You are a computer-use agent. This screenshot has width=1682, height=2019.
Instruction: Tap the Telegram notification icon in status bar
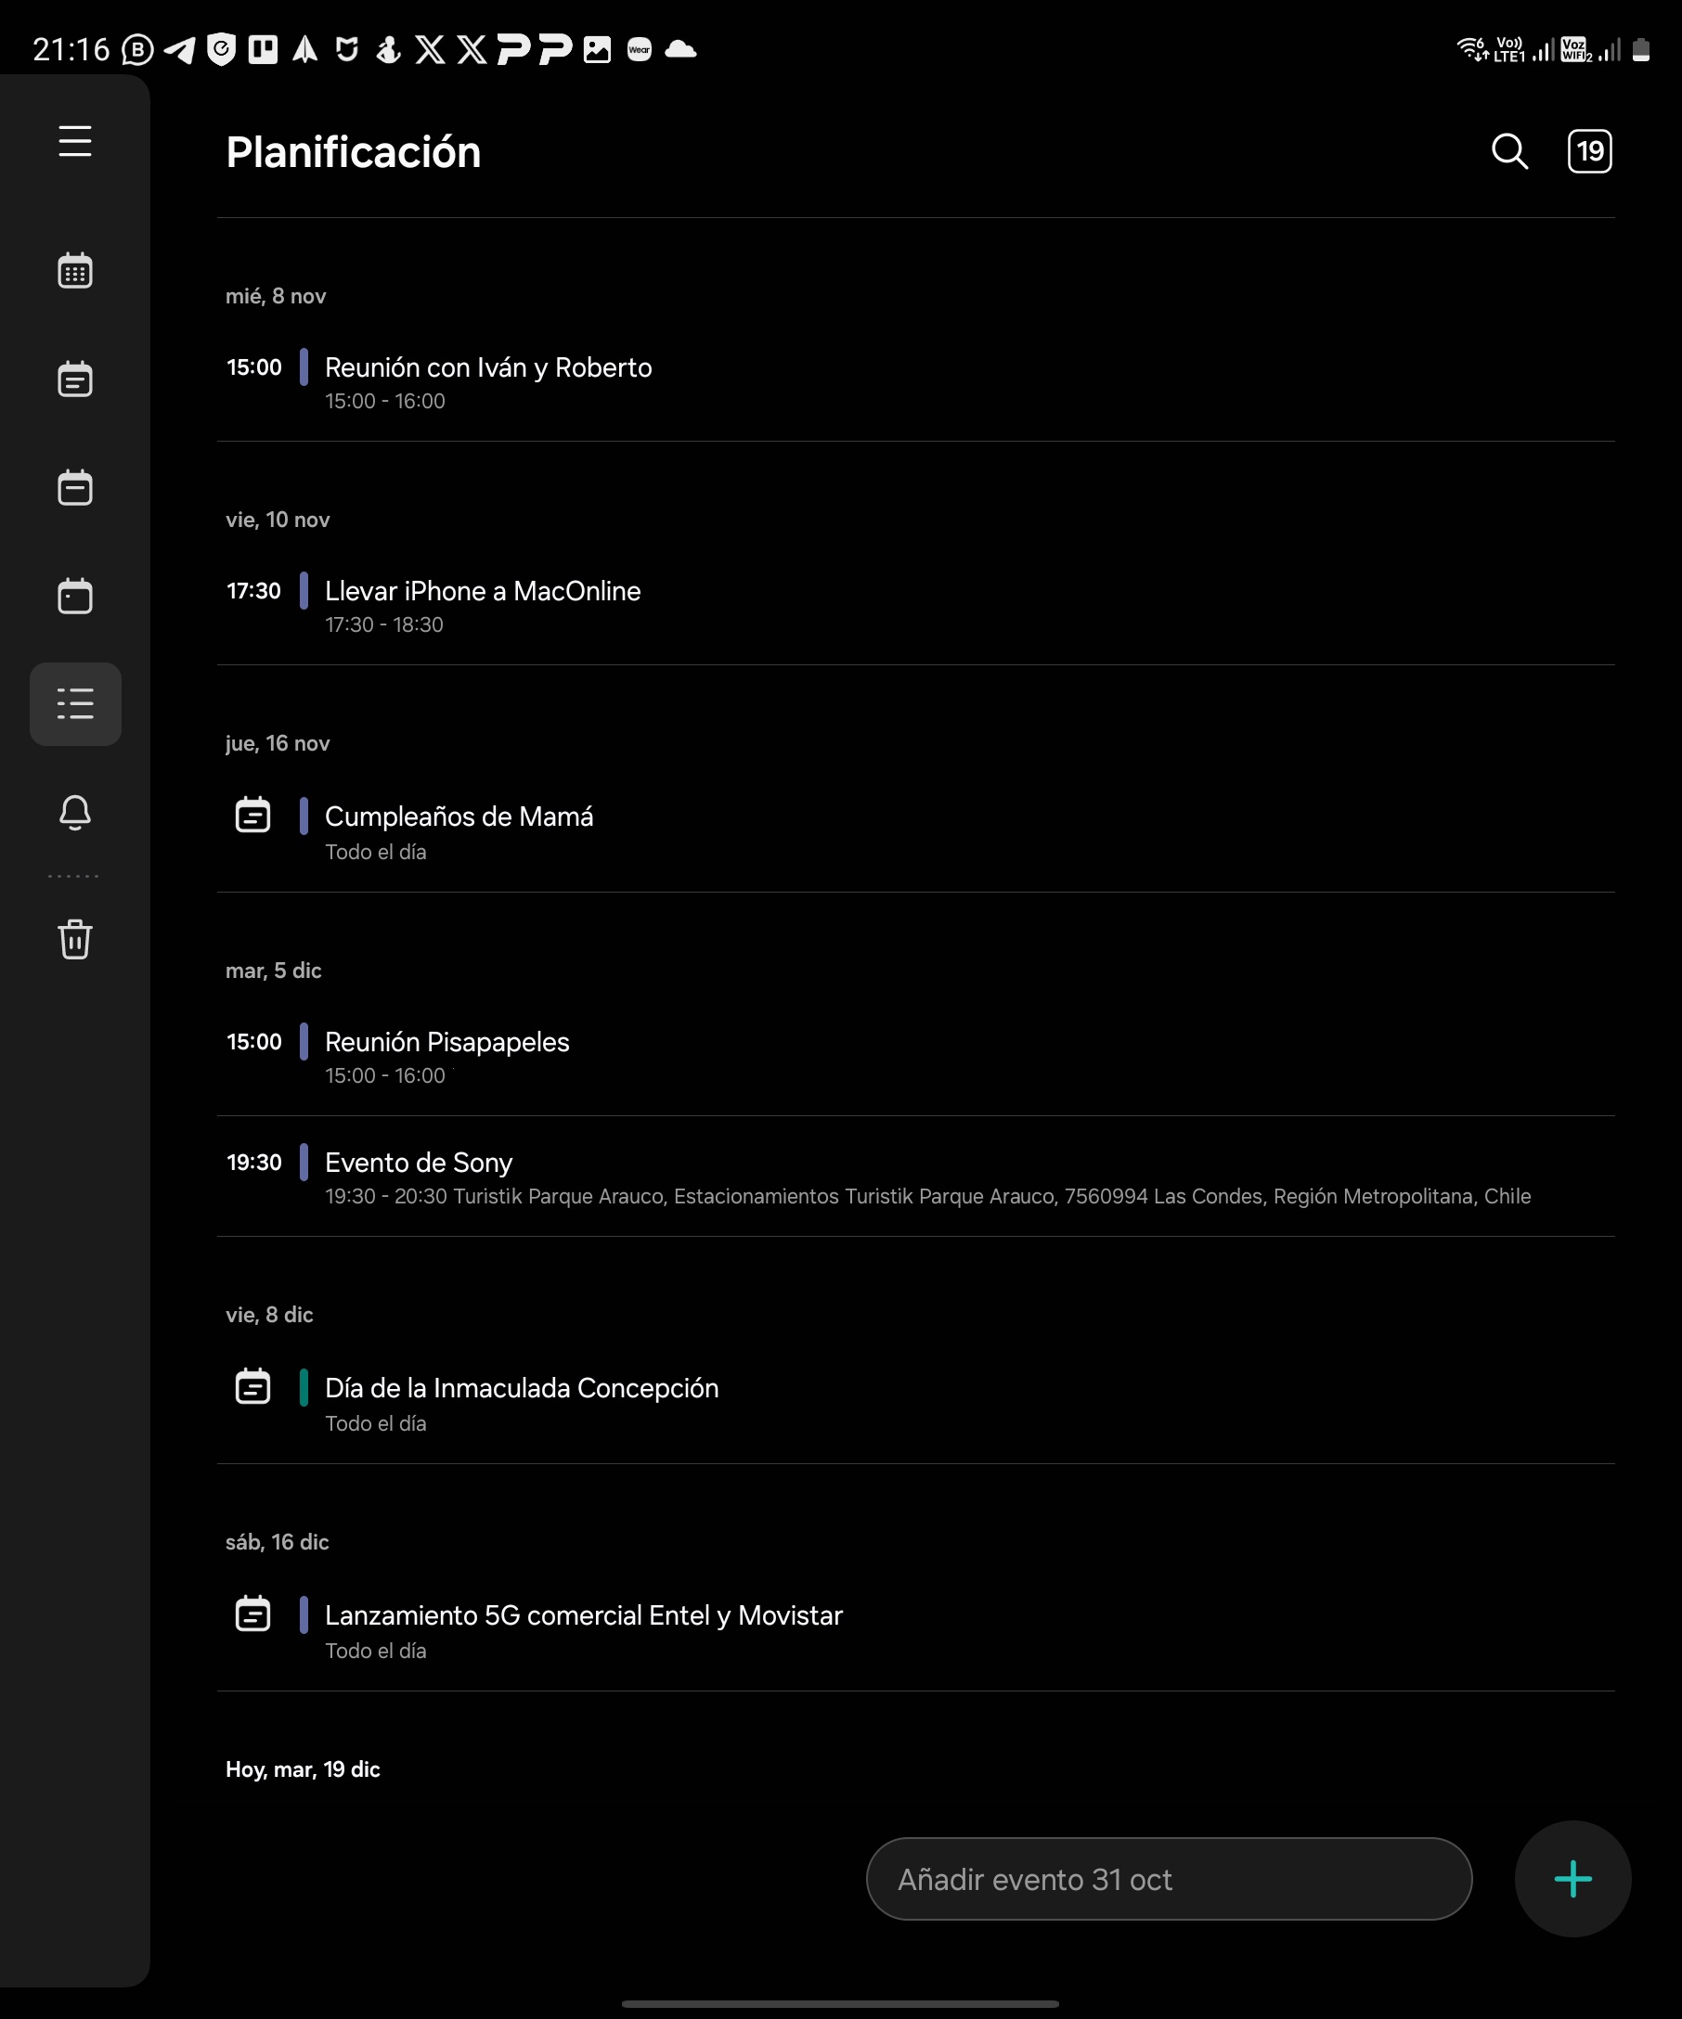click(180, 49)
